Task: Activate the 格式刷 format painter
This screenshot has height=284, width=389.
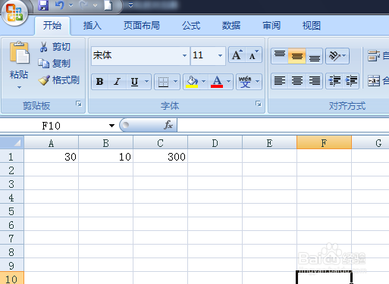Action: coord(59,80)
